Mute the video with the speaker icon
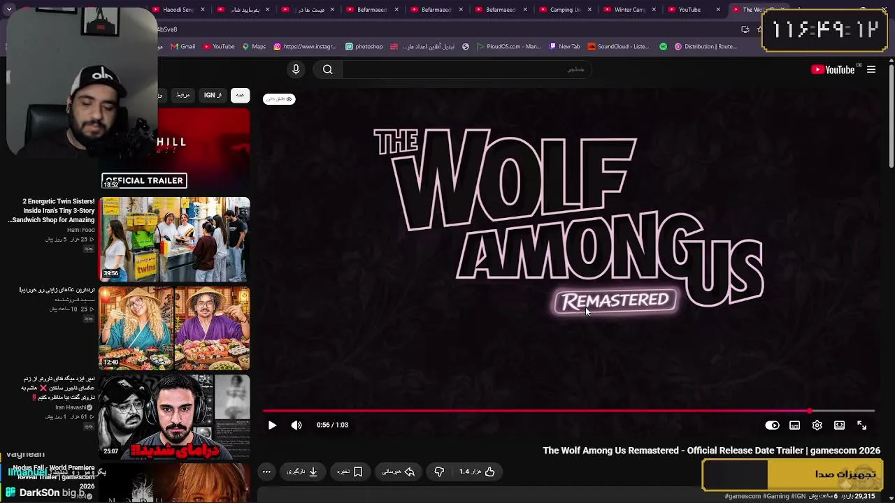Viewport: 895px width, 503px height. click(x=296, y=425)
